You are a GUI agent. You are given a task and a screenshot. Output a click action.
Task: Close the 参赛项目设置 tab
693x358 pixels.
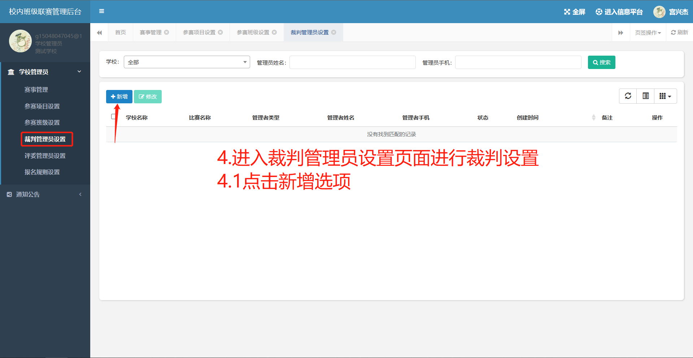(221, 32)
